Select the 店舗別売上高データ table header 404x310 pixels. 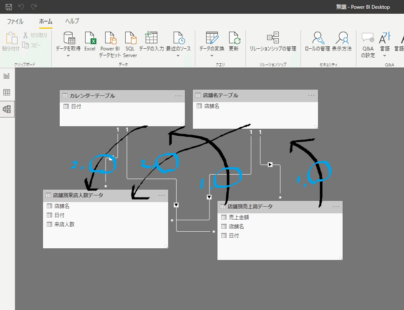click(280, 207)
